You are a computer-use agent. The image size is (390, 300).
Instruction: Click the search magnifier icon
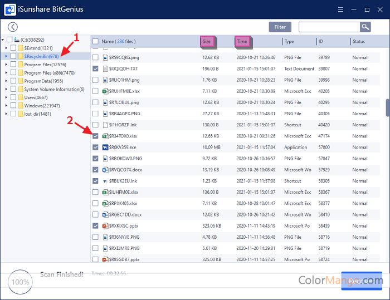(x=365, y=27)
